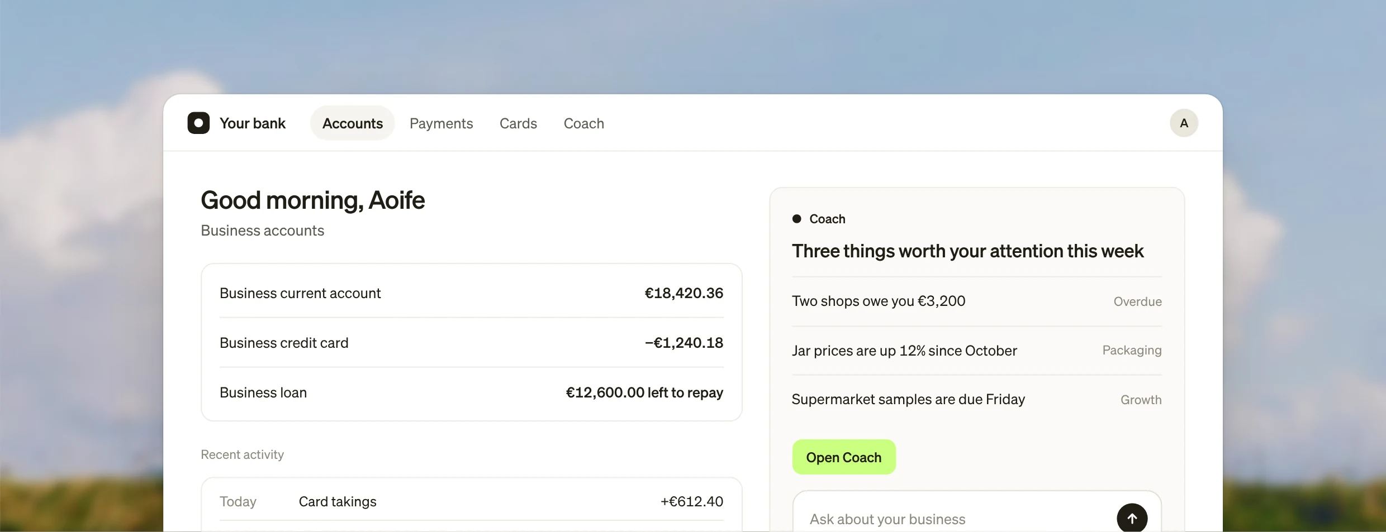1386x532 pixels.
Task: Click the Your bank name text
Action: [253, 123]
